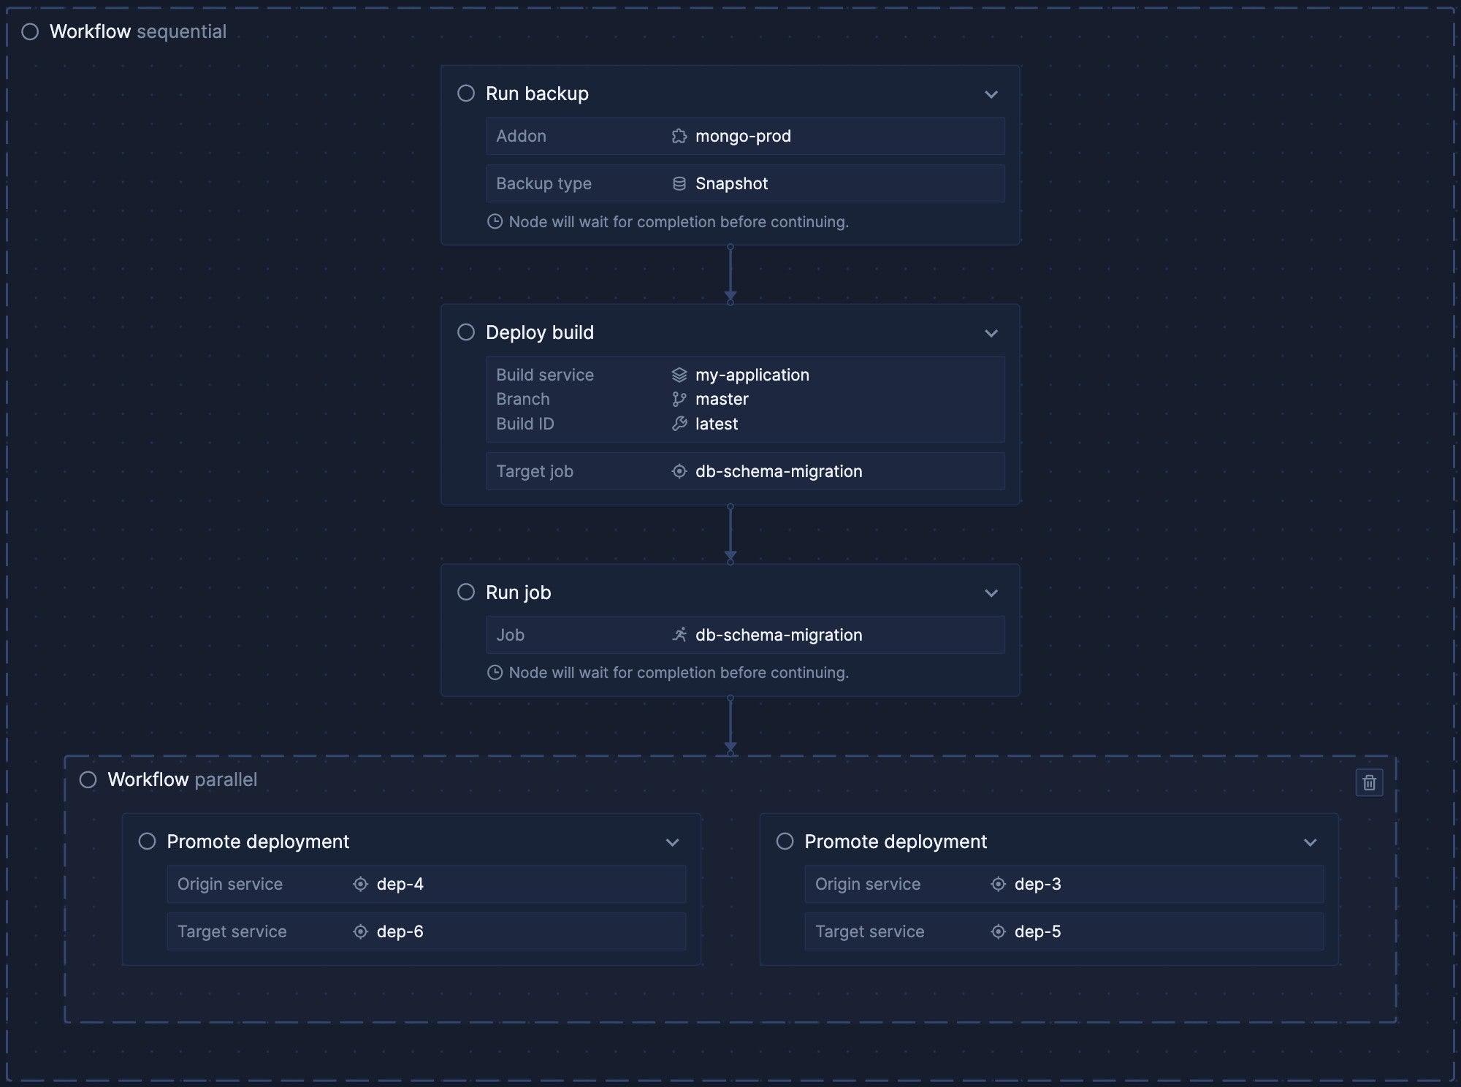Collapse the dep-3 Promote deployment chevron
The image size is (1461, 1087).
pyautogui.click(x=1311, y=842)
